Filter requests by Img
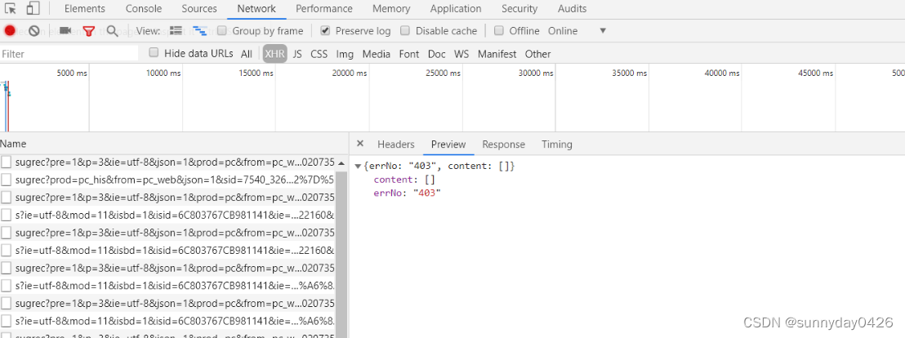Viewport: 905px width, 338px height. coord(346,54)
